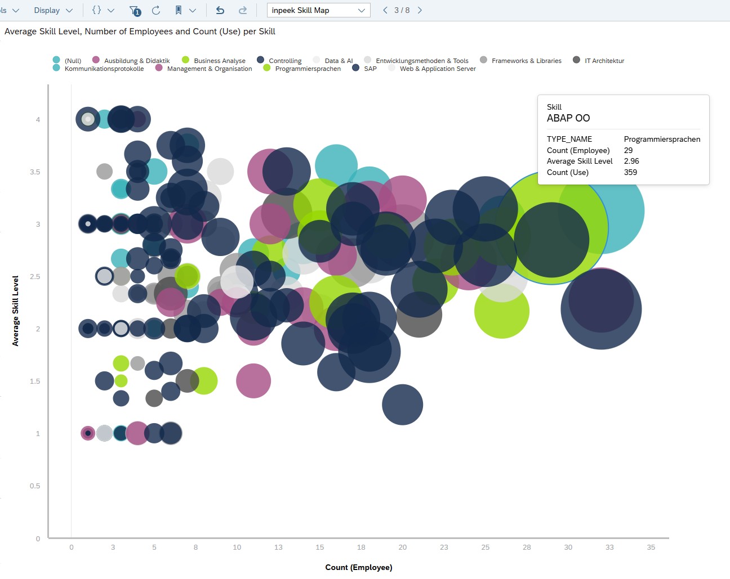This screenshot has width=730, height=579.
Task: Click the bookmark icon
Action: (179, 10)
